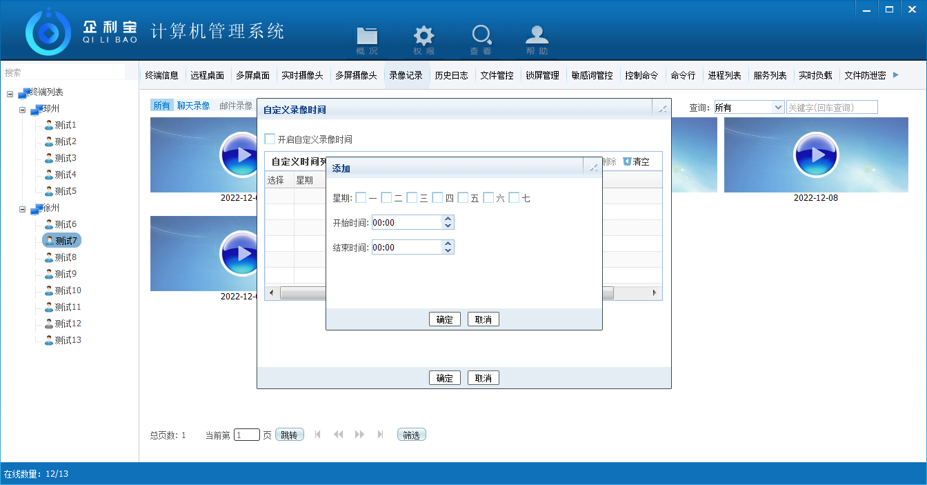Tick the 星期 五 checkbox
The height and width of the screenshot is (485, 927).
point(463,198)
